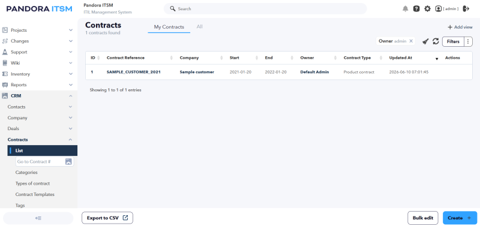Click the Add view button
Image resolution: width=480 pixels, height=226 pixels.
(x=460, y=27)
